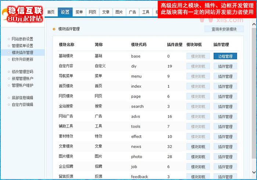Open 网站参数设置 in sidebar
The height and width of the screenshot is (180, 257).
click(x=22, y=39)
